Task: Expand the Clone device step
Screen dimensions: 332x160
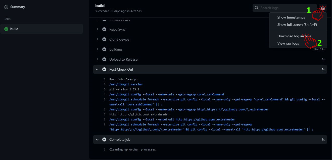Action: click(98, 39)
